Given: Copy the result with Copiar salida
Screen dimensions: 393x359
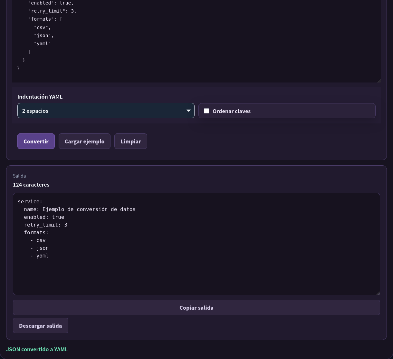Looking at the screenshot, I should pos(196,307).
